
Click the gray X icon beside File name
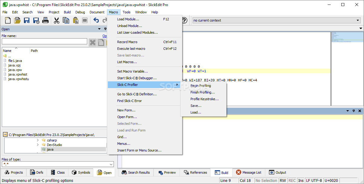93,43
